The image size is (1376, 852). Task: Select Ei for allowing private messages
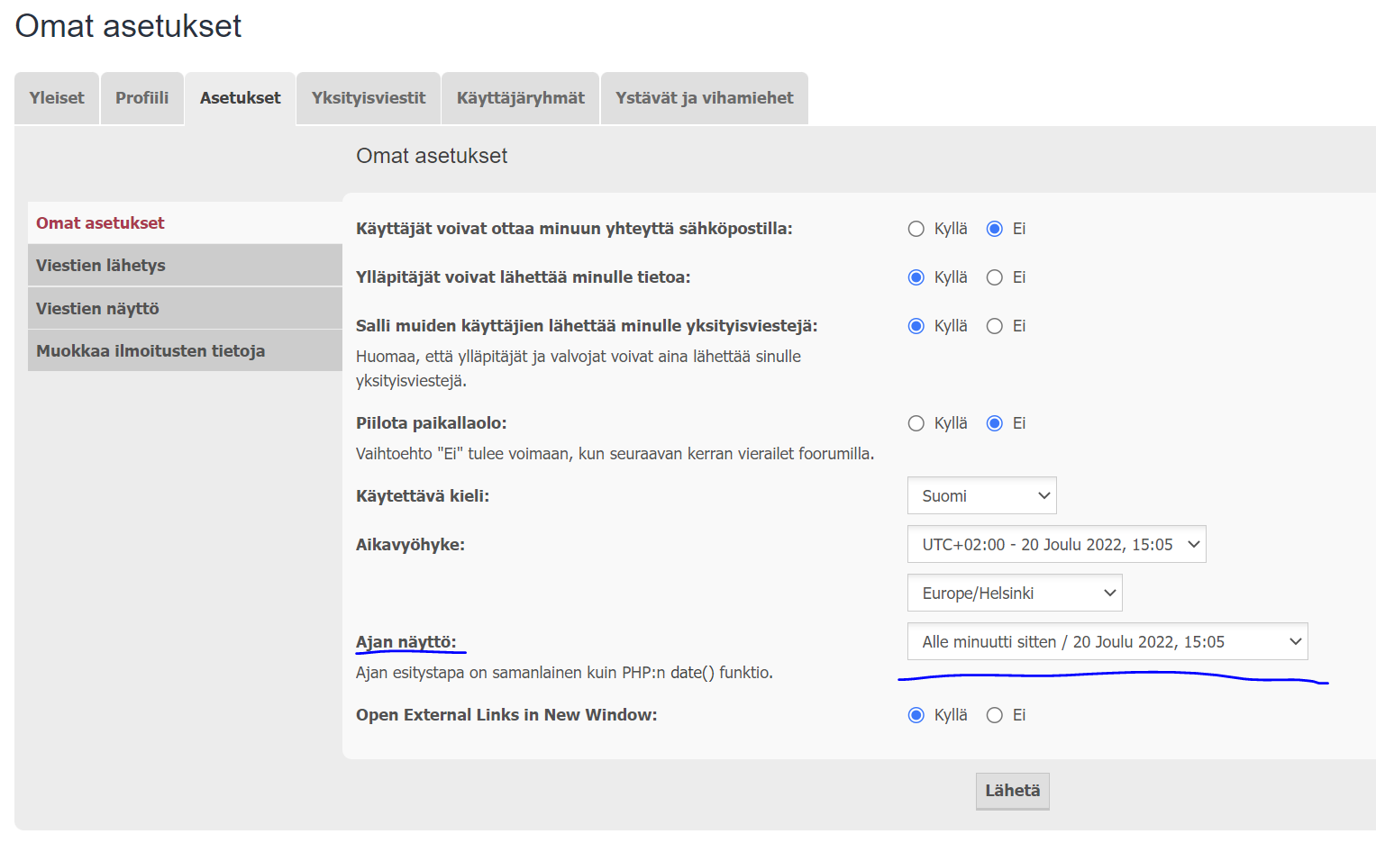pyautogui.click(x=995, y=326)
